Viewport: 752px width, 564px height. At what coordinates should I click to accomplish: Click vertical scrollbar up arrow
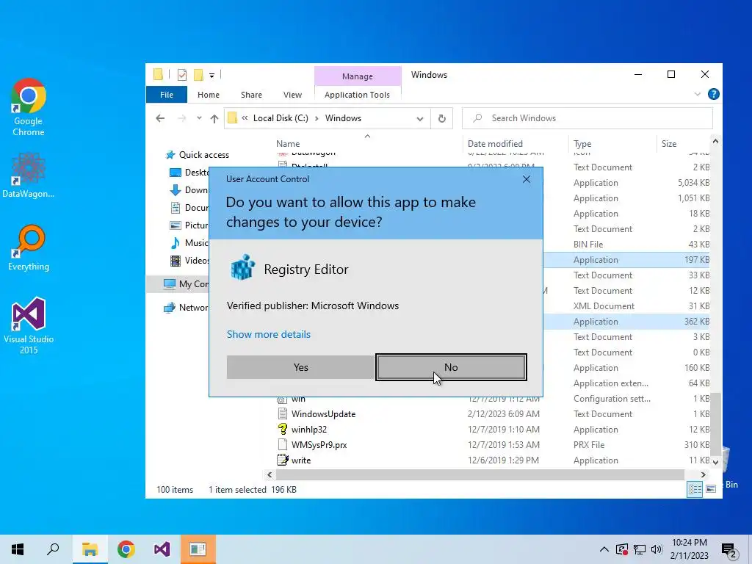click(715, 142)
